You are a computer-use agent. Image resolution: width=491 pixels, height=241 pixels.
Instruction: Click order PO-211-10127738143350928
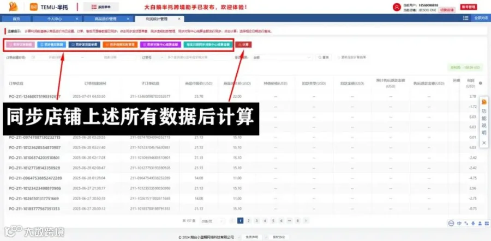(35, 168)
